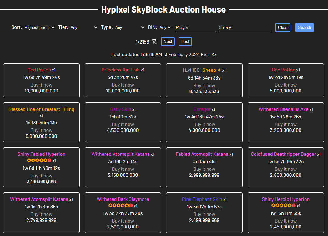Click the page indicator 1/2156

(x=142, y=42)
